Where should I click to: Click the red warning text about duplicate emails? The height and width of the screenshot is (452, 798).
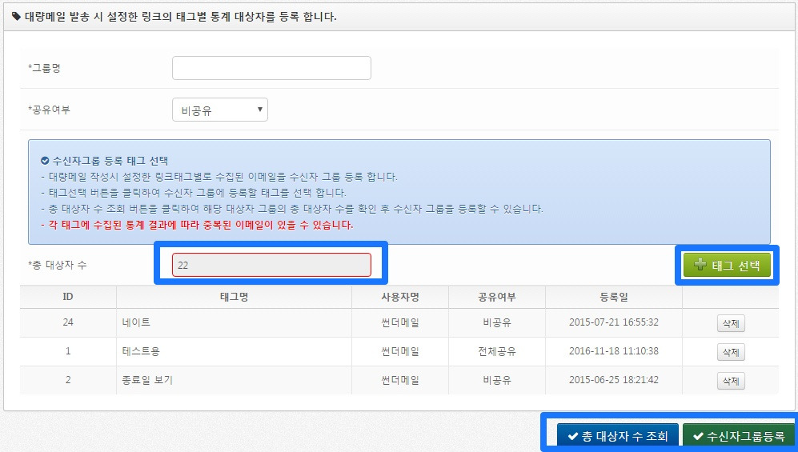pos(197,225)
